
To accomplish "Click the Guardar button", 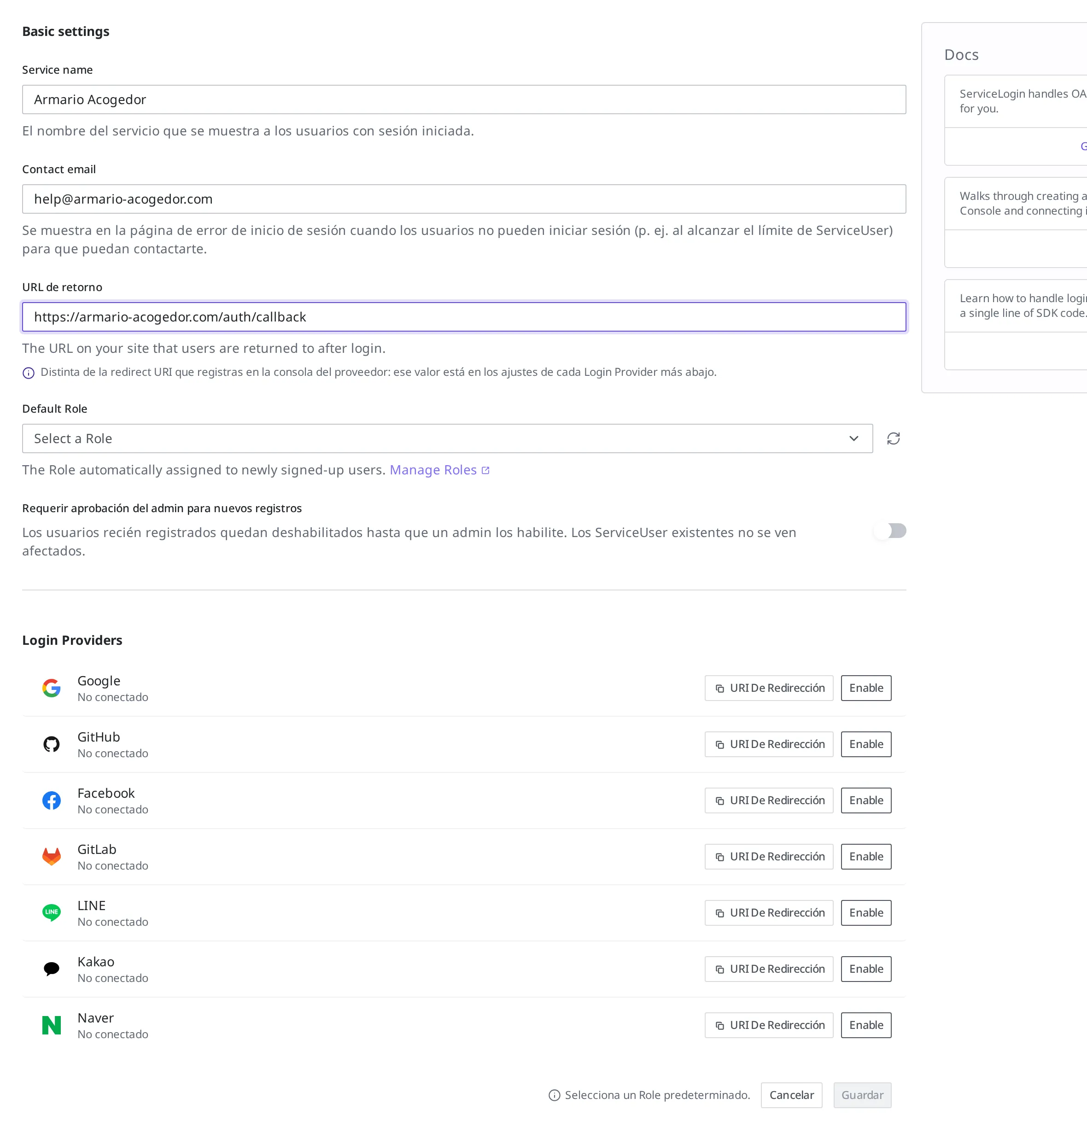I will point(862,1095).
